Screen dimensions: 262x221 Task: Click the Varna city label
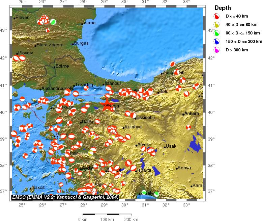(89, 23)
